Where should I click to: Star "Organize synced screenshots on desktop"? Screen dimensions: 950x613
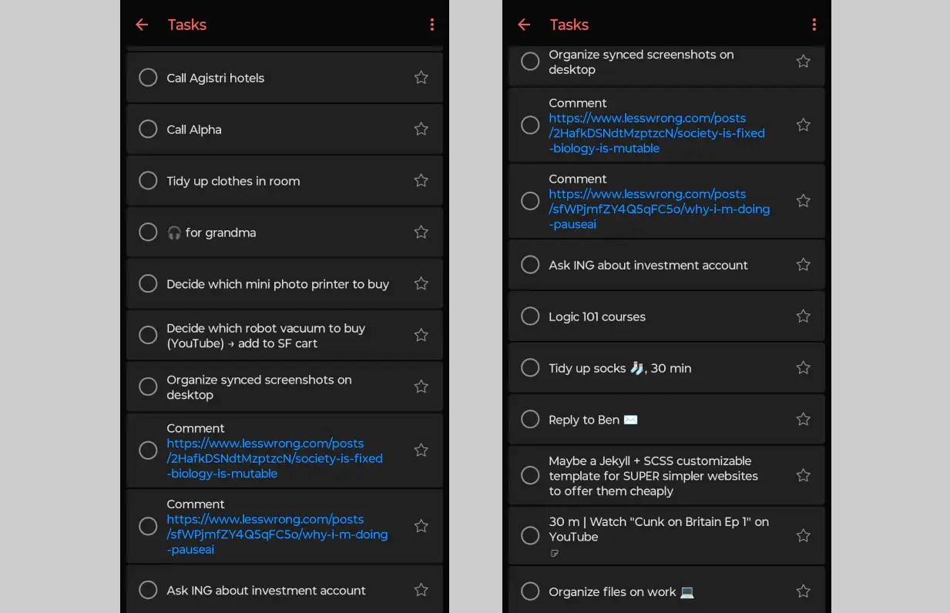pos(421,386)
